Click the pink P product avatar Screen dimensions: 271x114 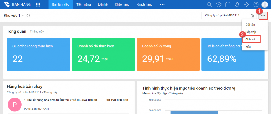click(15, 105)
